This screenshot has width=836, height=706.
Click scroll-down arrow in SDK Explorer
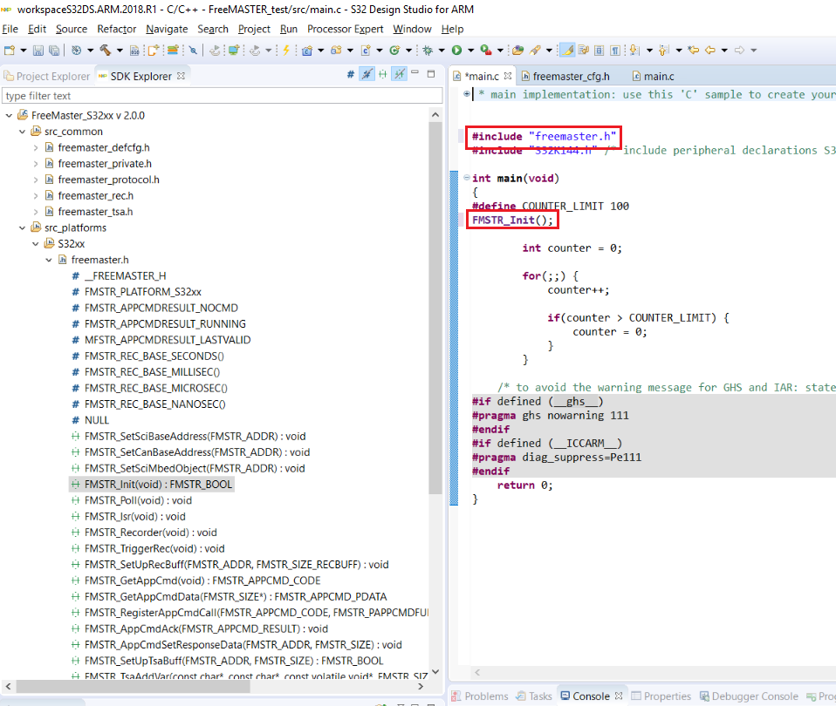[x=435, y=671]
